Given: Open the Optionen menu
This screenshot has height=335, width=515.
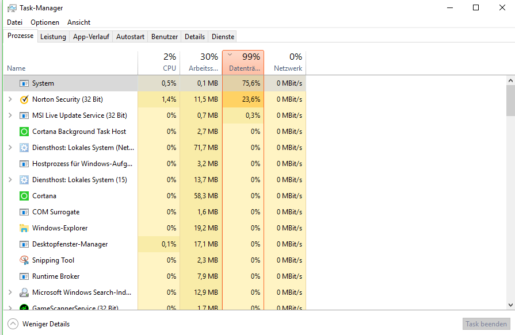Looking at the screenshot, I should click(x=45, y=22).
